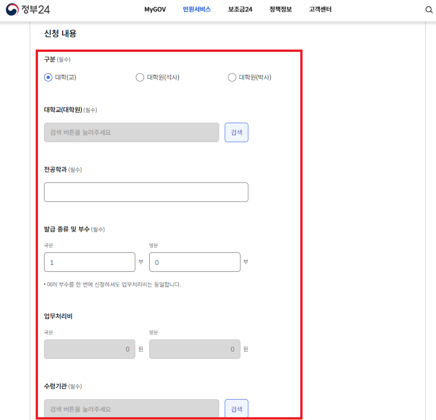Open the search magnifier icon
436x420 pixels.
click(x=429, y=10)
